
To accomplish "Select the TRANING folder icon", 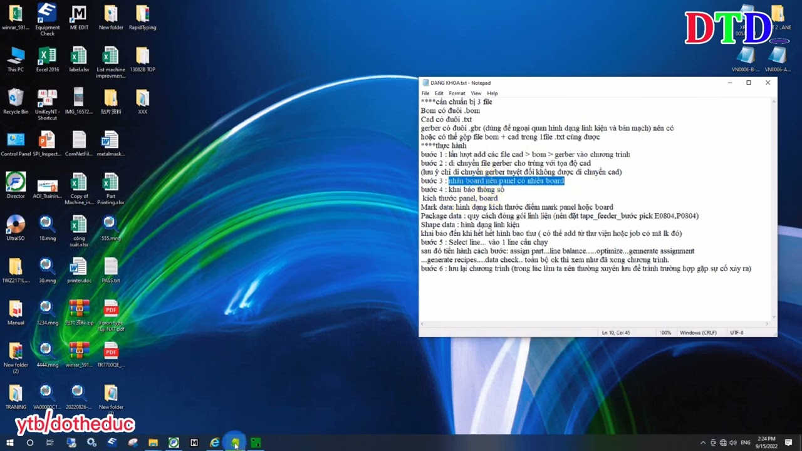I will tap(16, 397).
